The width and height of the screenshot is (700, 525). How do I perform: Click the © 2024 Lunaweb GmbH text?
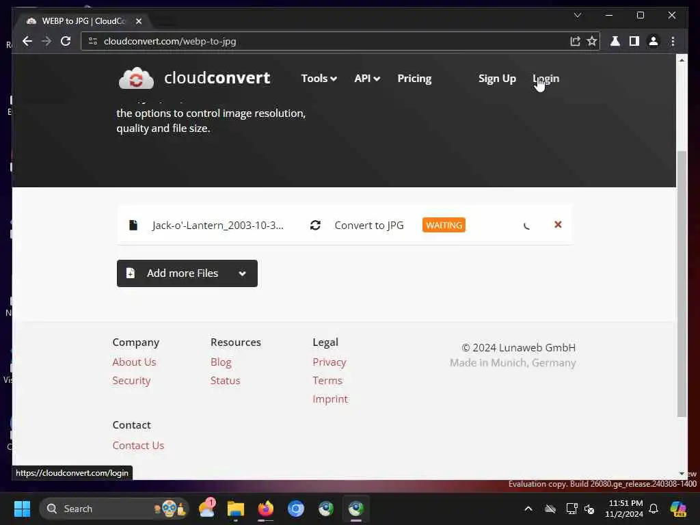click(x=519, y=348)
